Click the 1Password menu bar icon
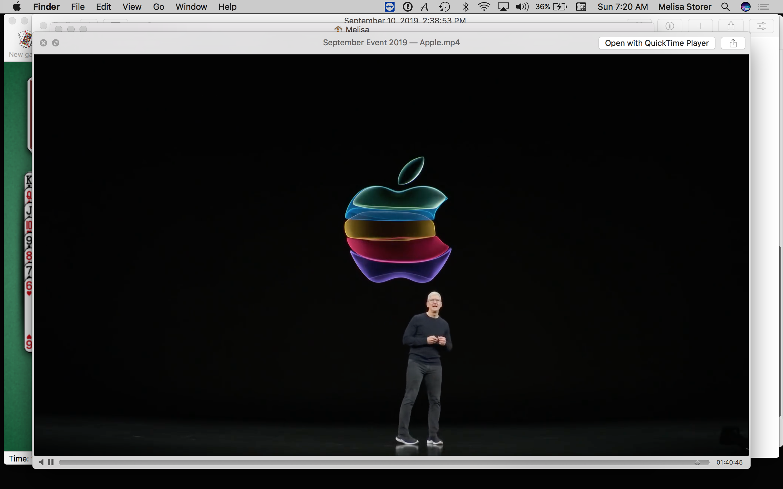Viewport: 783px width, 489px height. pyautogui.click(x=407, y=7)
